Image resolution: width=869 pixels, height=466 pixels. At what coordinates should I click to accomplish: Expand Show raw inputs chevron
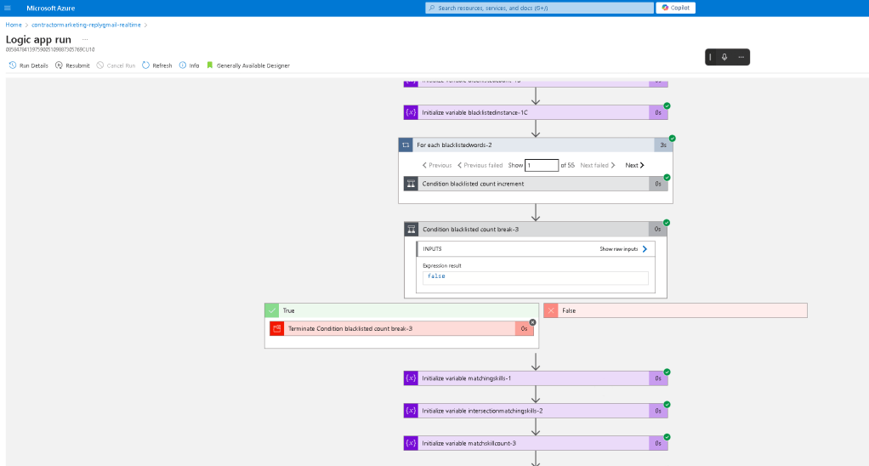[645, 249]
